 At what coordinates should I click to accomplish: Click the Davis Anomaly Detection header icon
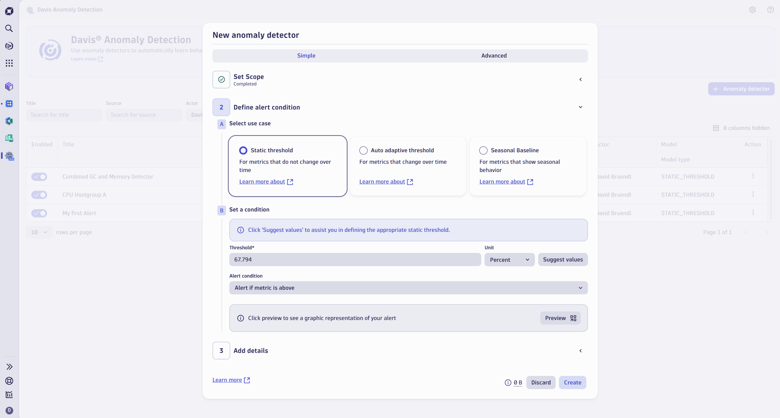click(x=30, y=10)
